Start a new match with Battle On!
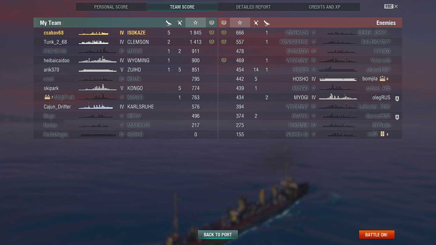Viewport: 436px width, 245px height. 377,234
